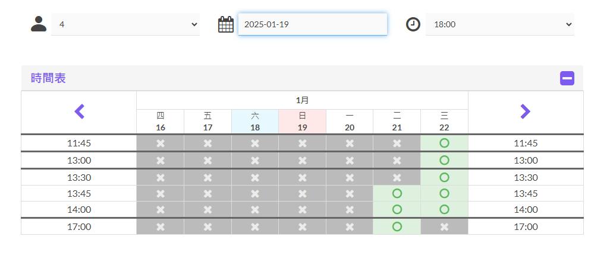Image resolution: width=607 pixels, height=262 pixels.
Task: Select Sunday 19 column header
Action: (x=303, y=122)
